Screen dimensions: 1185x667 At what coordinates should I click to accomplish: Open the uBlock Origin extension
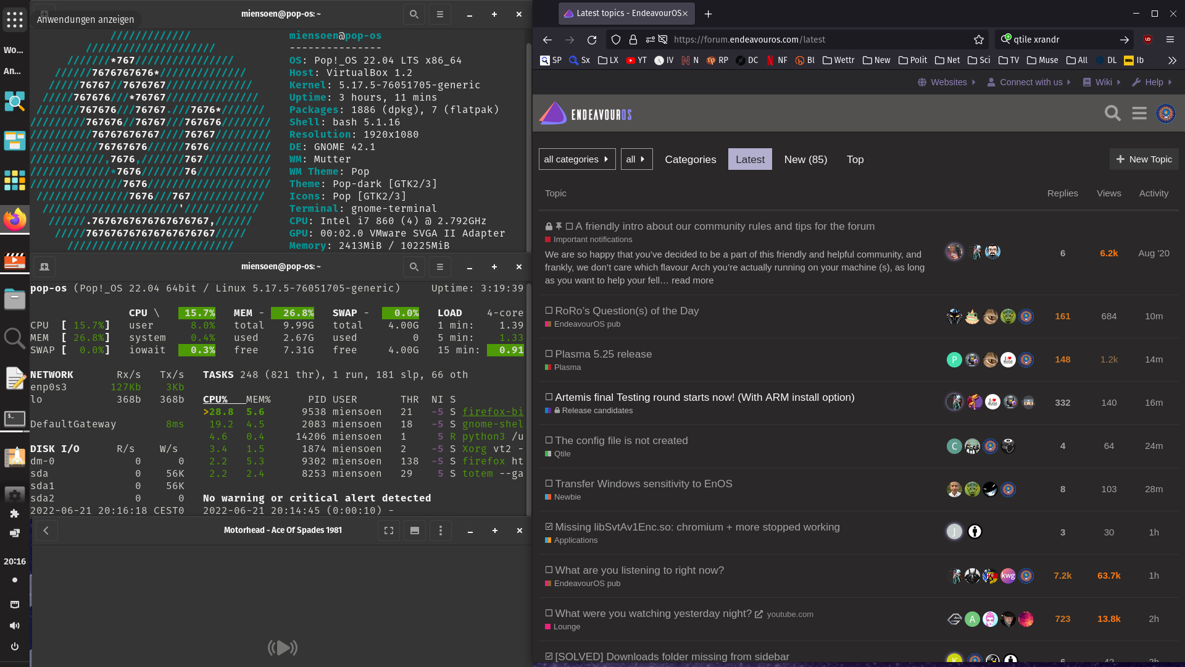[1148, 40]
